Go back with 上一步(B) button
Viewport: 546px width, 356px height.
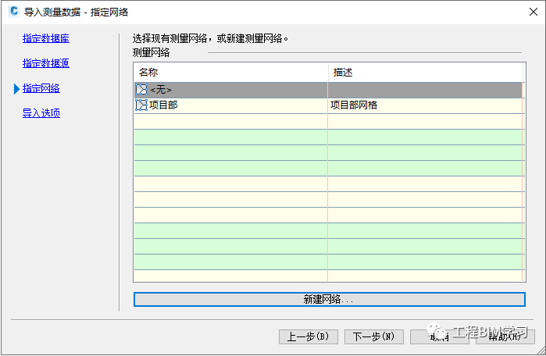(309, 336)
